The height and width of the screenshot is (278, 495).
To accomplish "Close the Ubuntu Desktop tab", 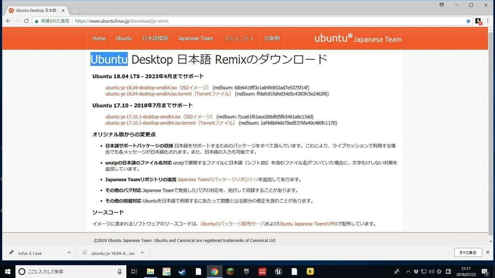I will pyautogui.click(x=63, y=11).
